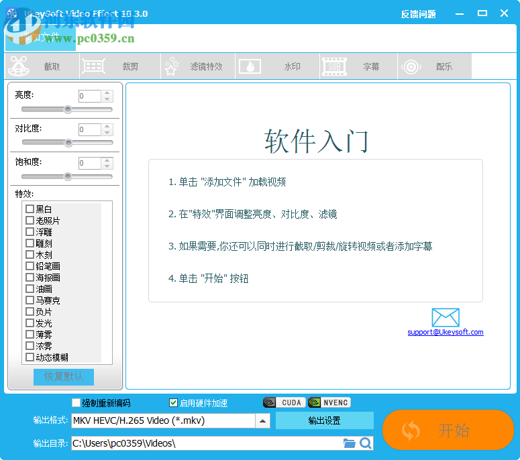
Task: Select the 配乐 music disc icon
Action: pyautogui.click(x=411, y=67)
